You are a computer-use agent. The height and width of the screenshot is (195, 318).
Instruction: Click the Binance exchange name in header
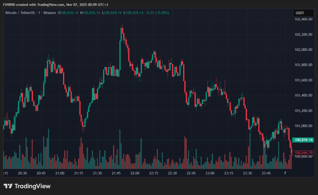click(x=49, y=13)
